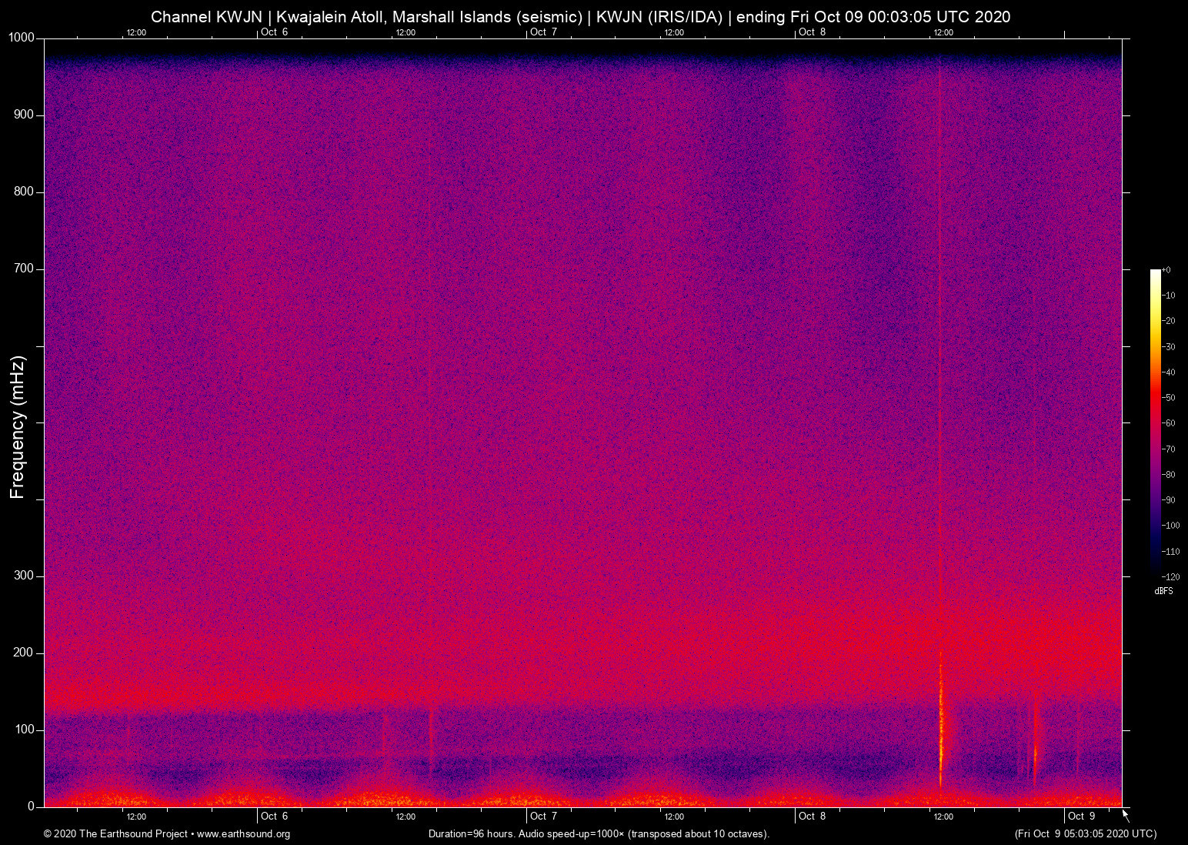
Task: Select the Duration=96 hours caption text
Action: [x=597, y=834]
